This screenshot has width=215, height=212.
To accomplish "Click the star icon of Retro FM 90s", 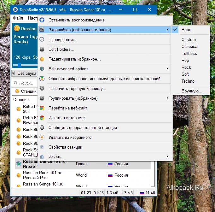I will click(x=19, y=109).
